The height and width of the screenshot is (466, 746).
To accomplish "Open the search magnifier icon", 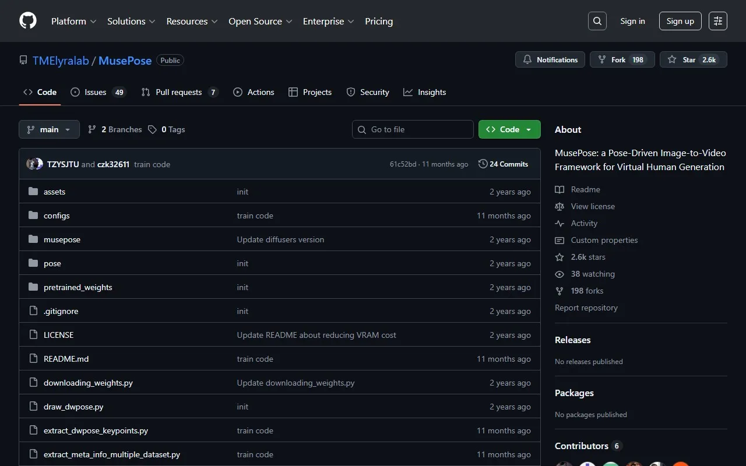I will (x=597, y=21).
